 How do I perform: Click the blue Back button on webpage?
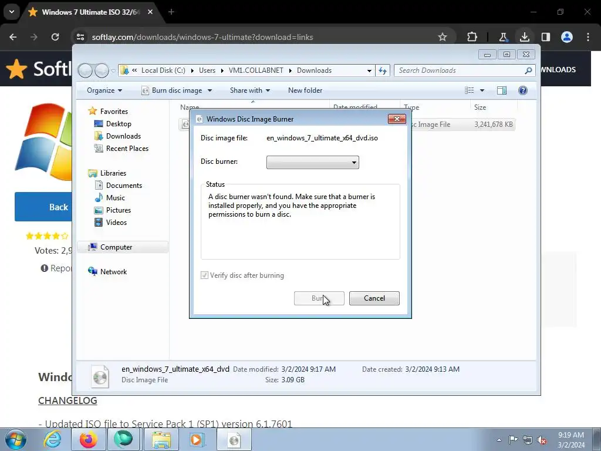43,207
